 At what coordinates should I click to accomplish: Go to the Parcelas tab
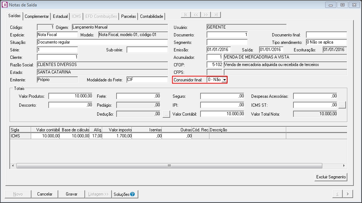[x=129, y=16]
